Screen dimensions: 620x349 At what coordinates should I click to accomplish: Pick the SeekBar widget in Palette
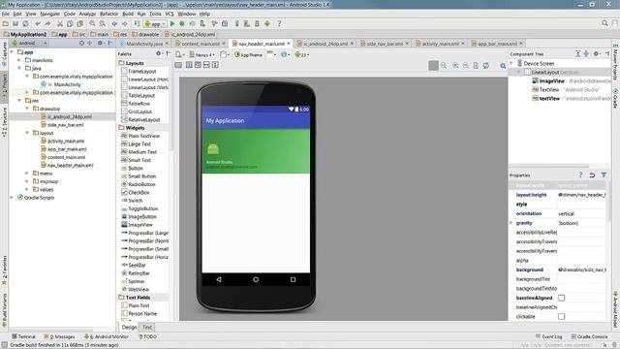point(137,265)
